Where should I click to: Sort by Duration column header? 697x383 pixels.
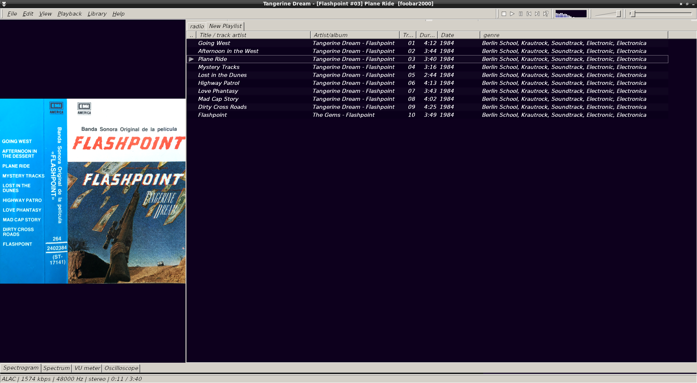click(427, 35)
